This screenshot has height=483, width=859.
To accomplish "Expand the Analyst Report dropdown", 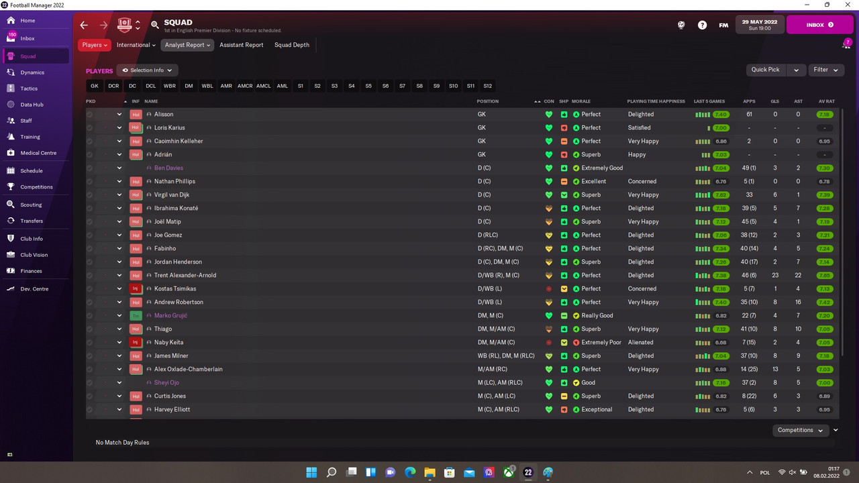I will (187, 45).
